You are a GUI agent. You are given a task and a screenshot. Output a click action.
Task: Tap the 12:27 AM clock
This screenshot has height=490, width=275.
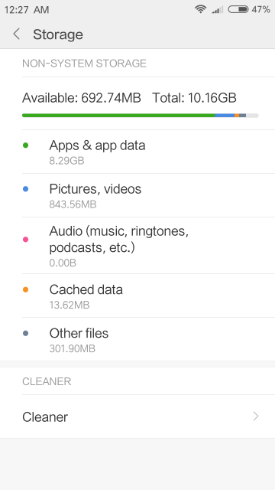click(27, 10)
